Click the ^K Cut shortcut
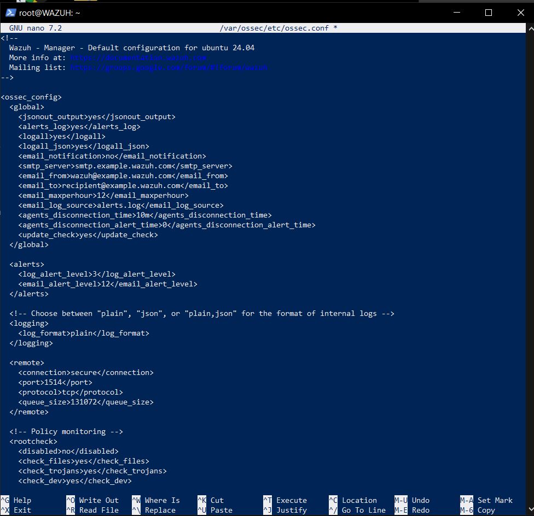This screenshot has height=516, width=534. [211, 500]
